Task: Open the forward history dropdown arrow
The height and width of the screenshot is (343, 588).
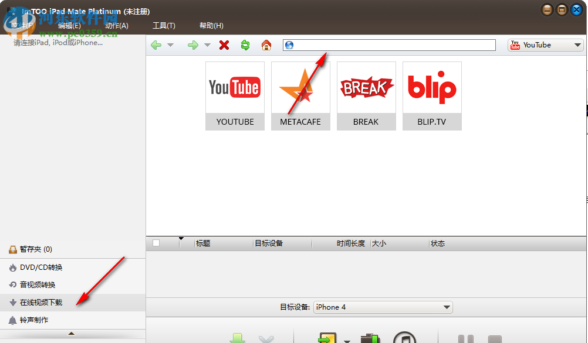Action: [207, 45]
